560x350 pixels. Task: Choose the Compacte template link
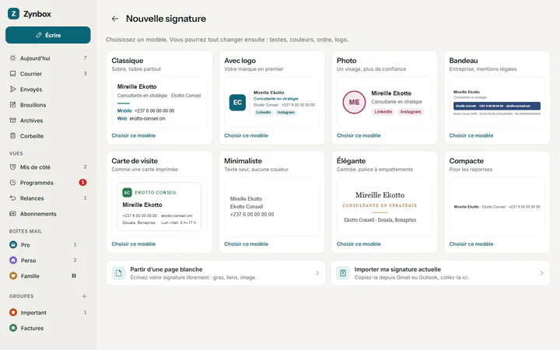coord(471,244)
